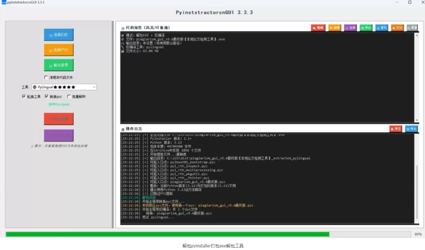Click the red 清空 button in the log panel

(x=395, y=129)
